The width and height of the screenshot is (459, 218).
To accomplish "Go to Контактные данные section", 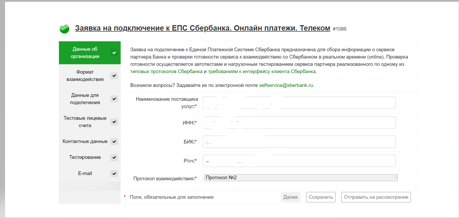I will pyautogui.click(x=85, y=141).
